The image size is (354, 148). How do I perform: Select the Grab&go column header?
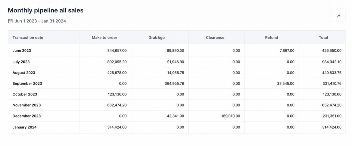point(157,37)
